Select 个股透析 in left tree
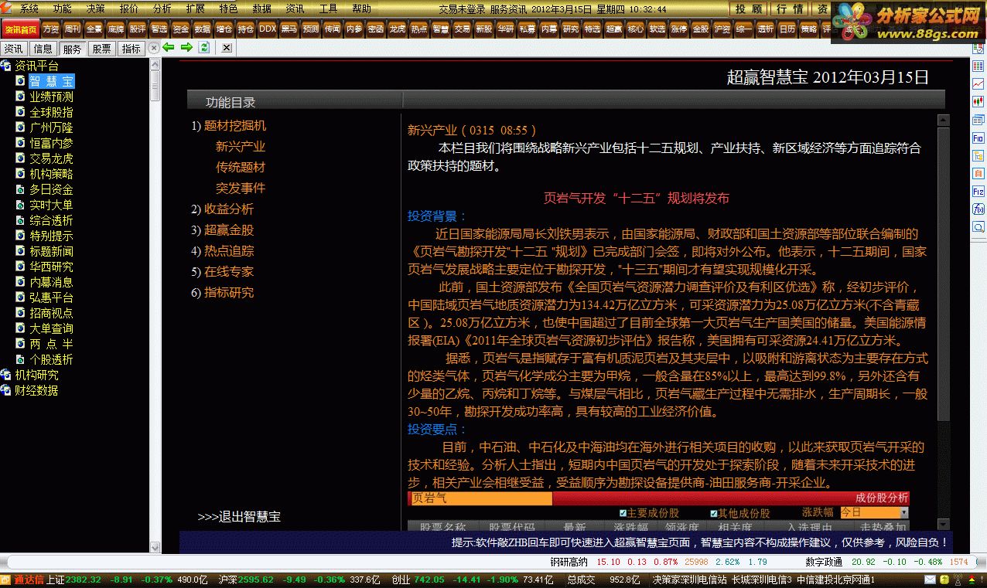The height and width of the screenshot is (588, 987). (51, 359)
